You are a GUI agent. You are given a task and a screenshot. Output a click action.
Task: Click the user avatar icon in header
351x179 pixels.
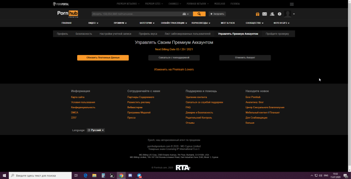click(287, 14)
